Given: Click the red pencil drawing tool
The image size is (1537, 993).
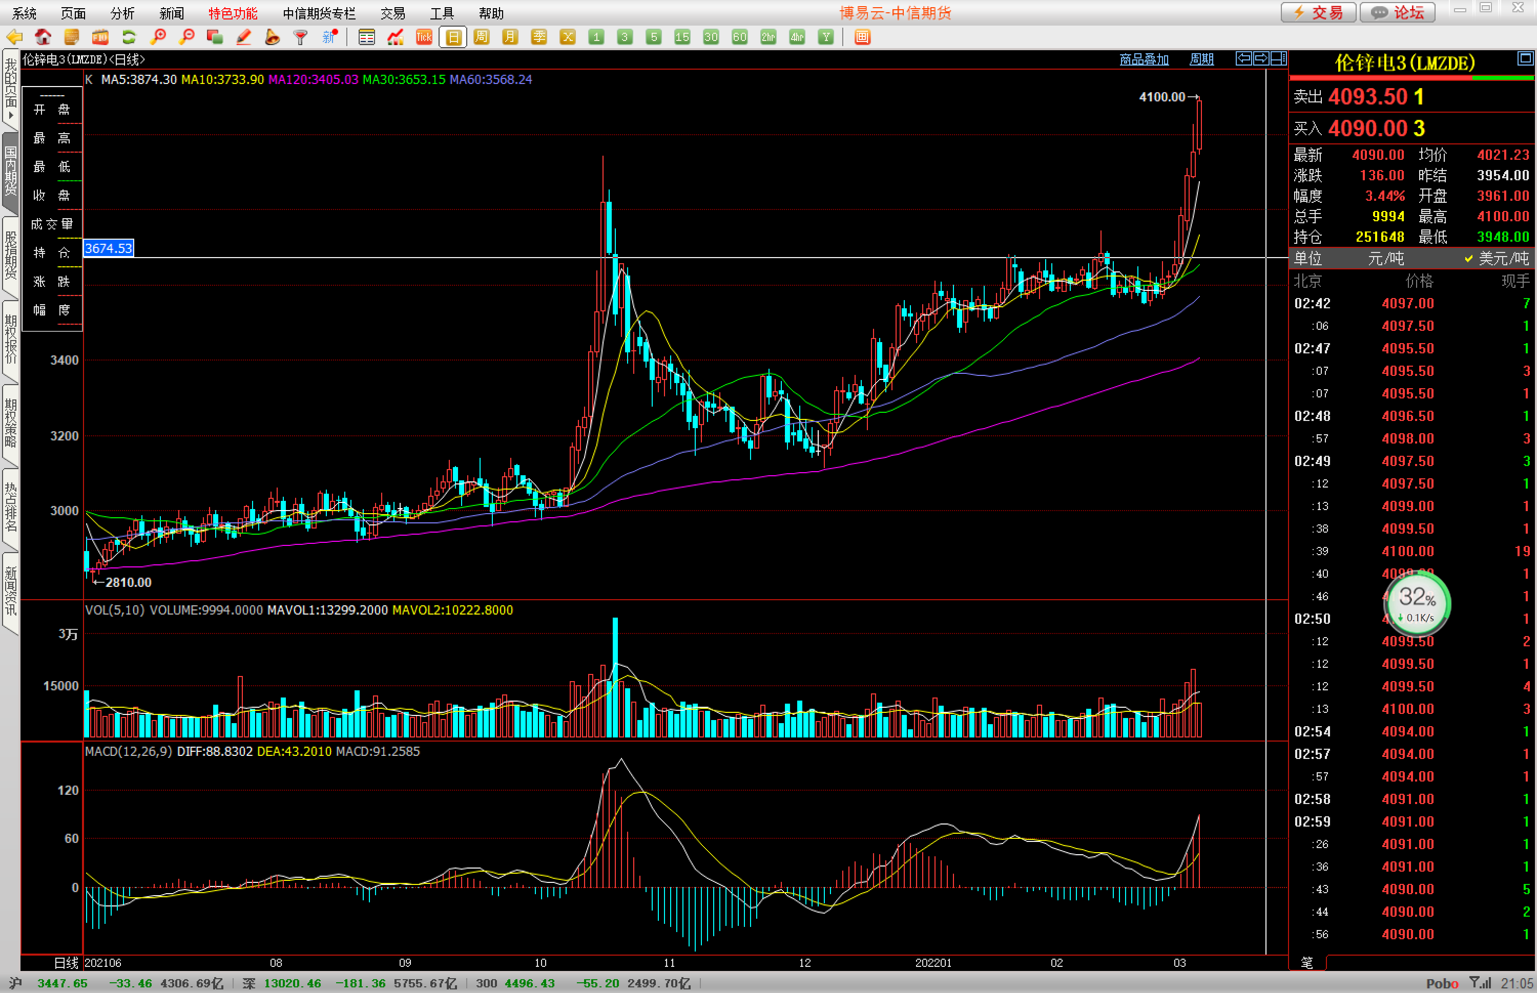Looking at the screenshot, I should point(243,37).
